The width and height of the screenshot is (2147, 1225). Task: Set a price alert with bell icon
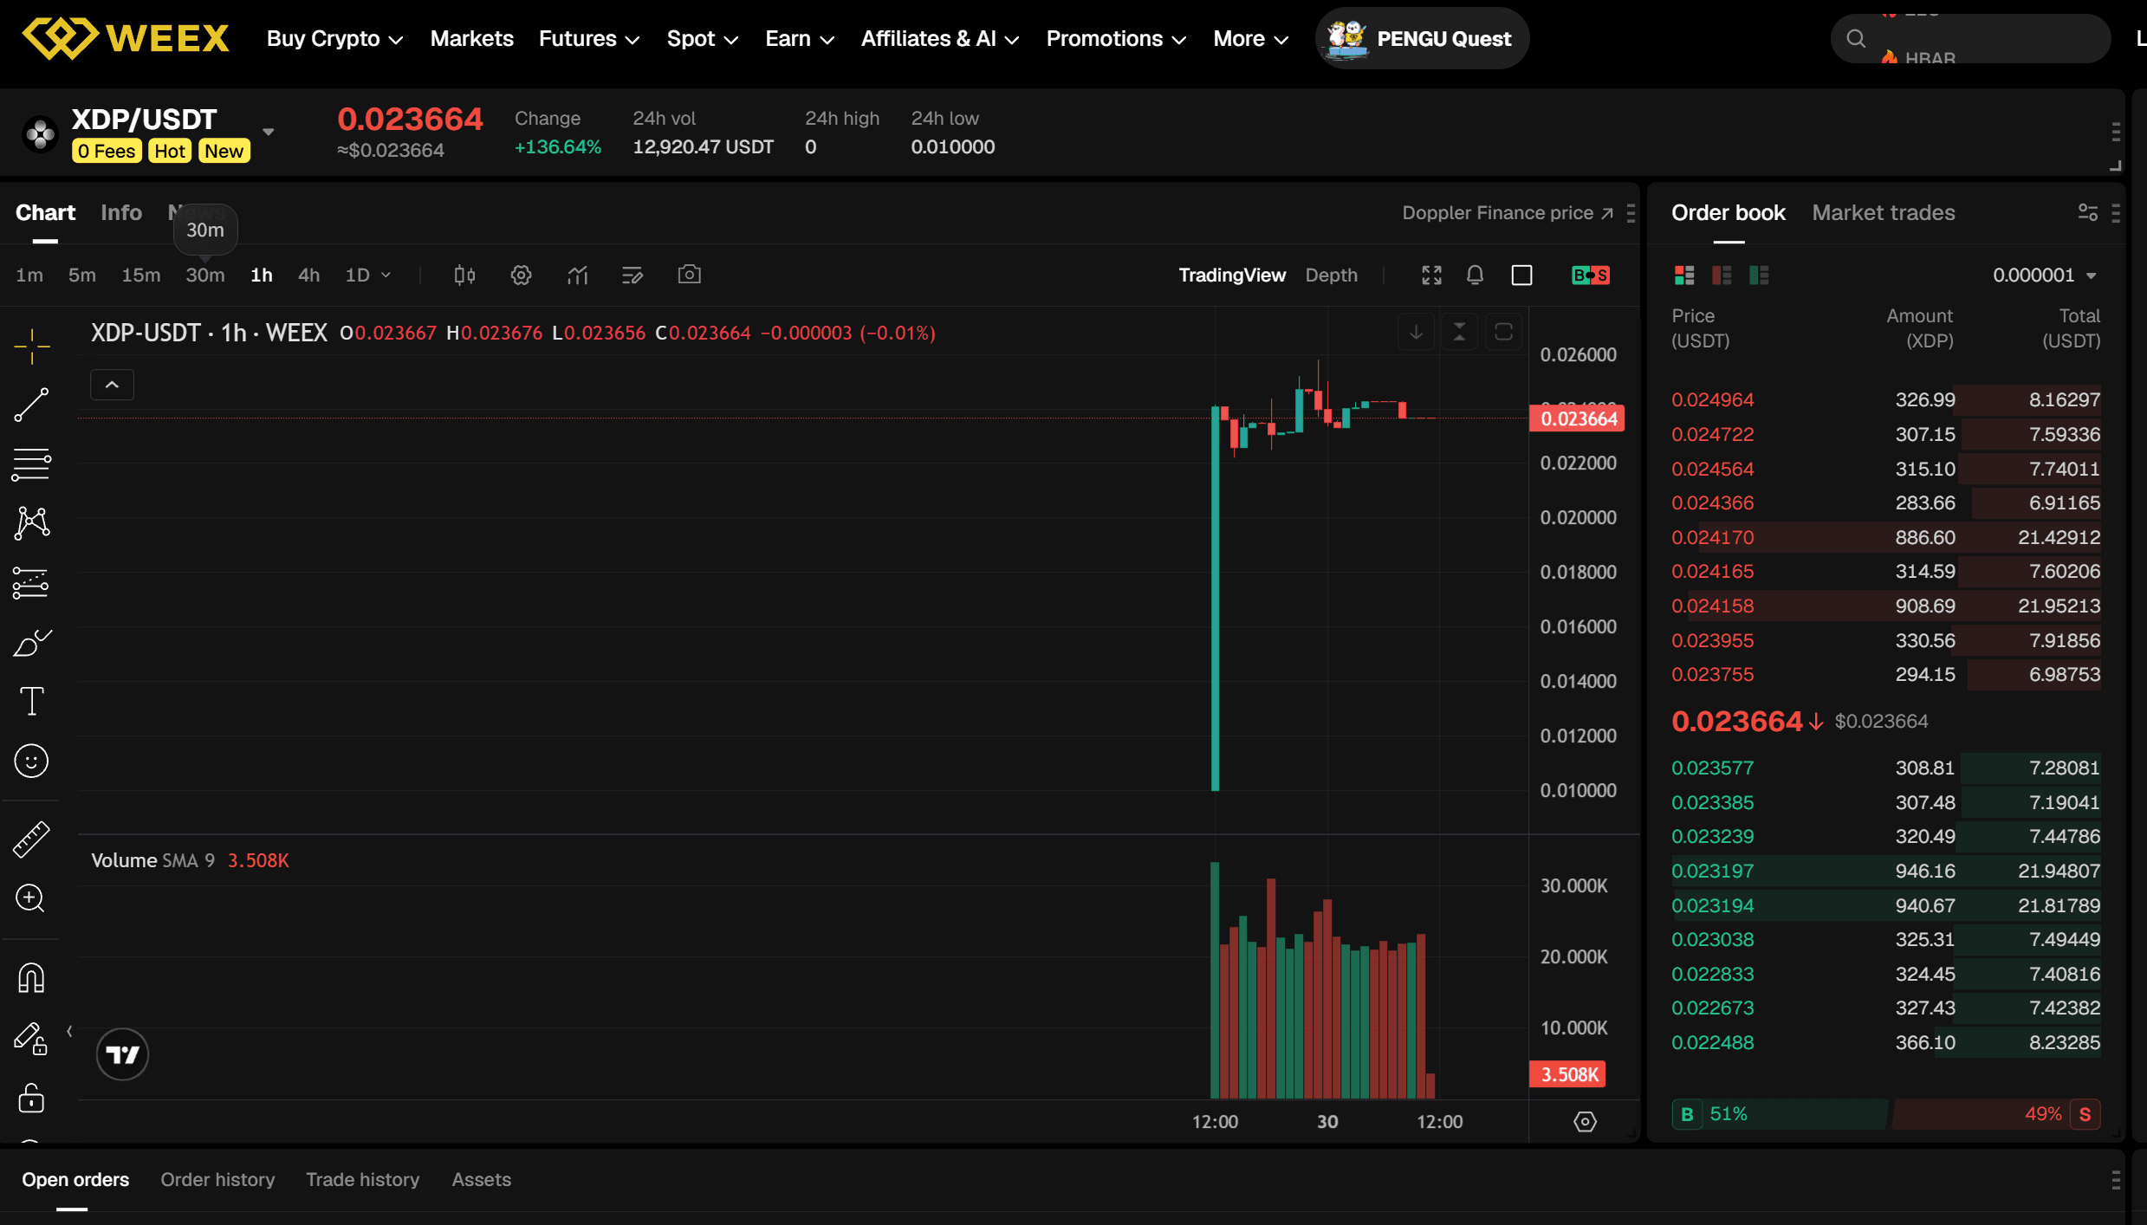coord(1476,275)
